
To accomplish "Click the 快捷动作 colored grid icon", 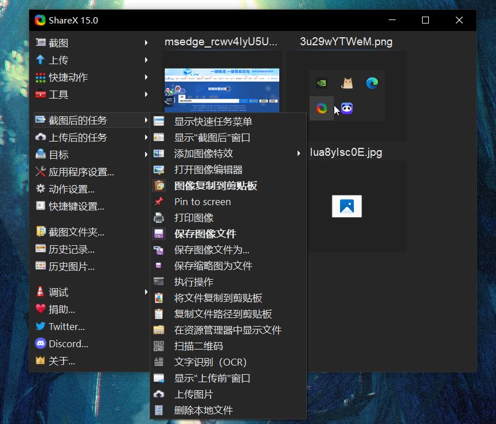I will coord(41,77).
